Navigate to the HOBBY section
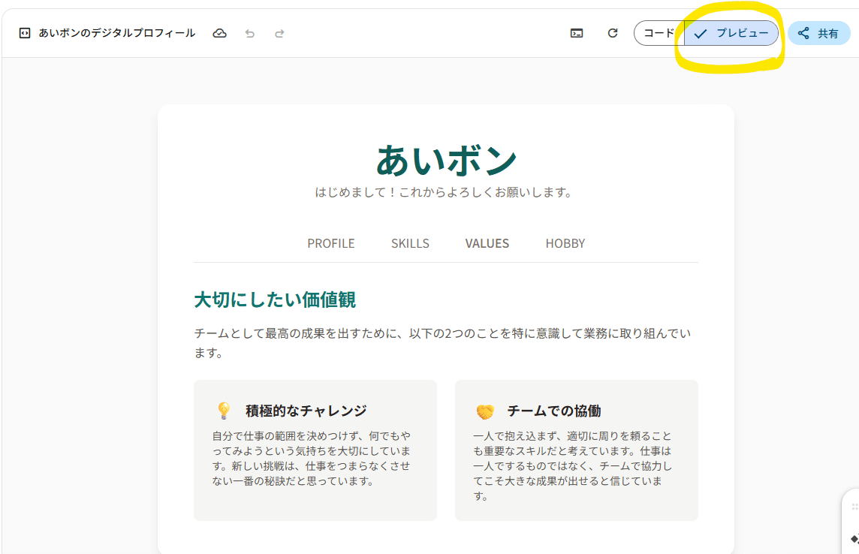 point(565,243)
